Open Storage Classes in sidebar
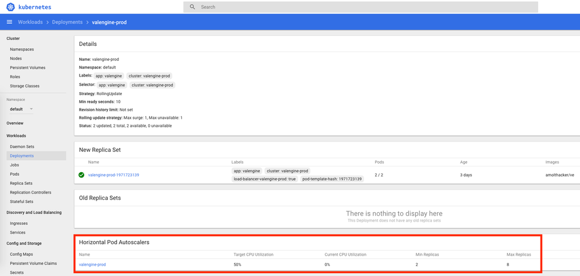 point(24,86)
